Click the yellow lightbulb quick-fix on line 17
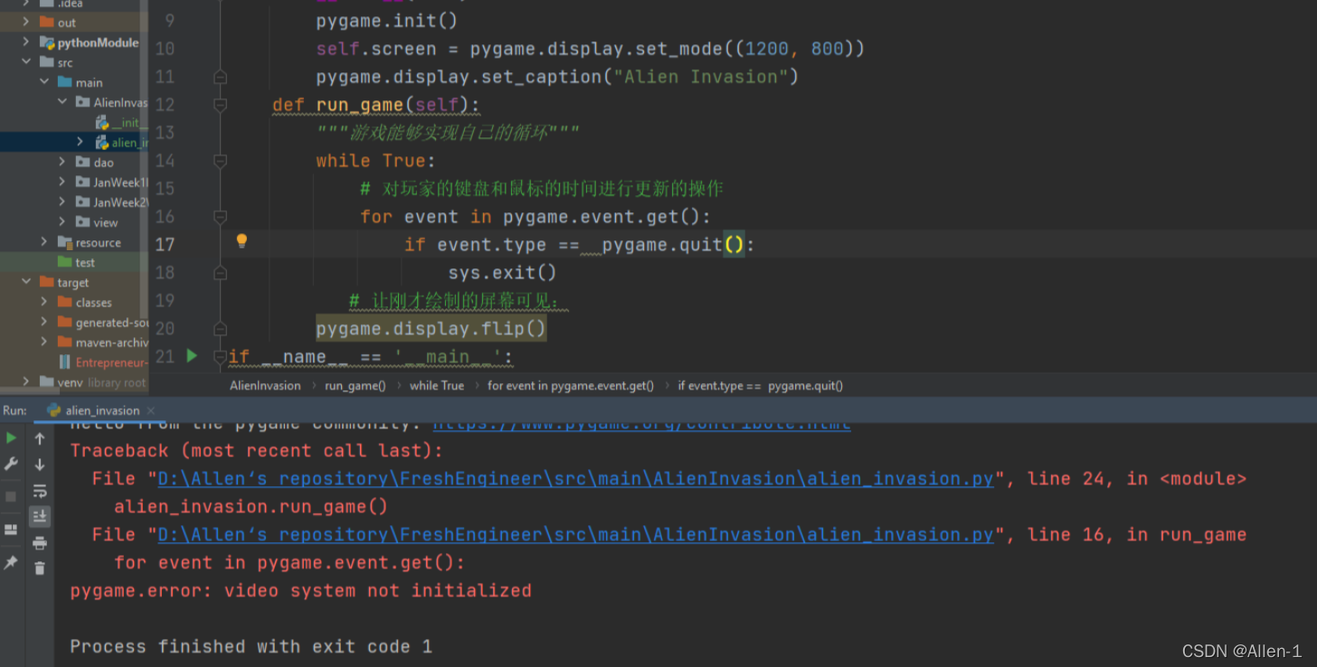The height and width of the screenshot is (667, 1317). pos(242,241)
